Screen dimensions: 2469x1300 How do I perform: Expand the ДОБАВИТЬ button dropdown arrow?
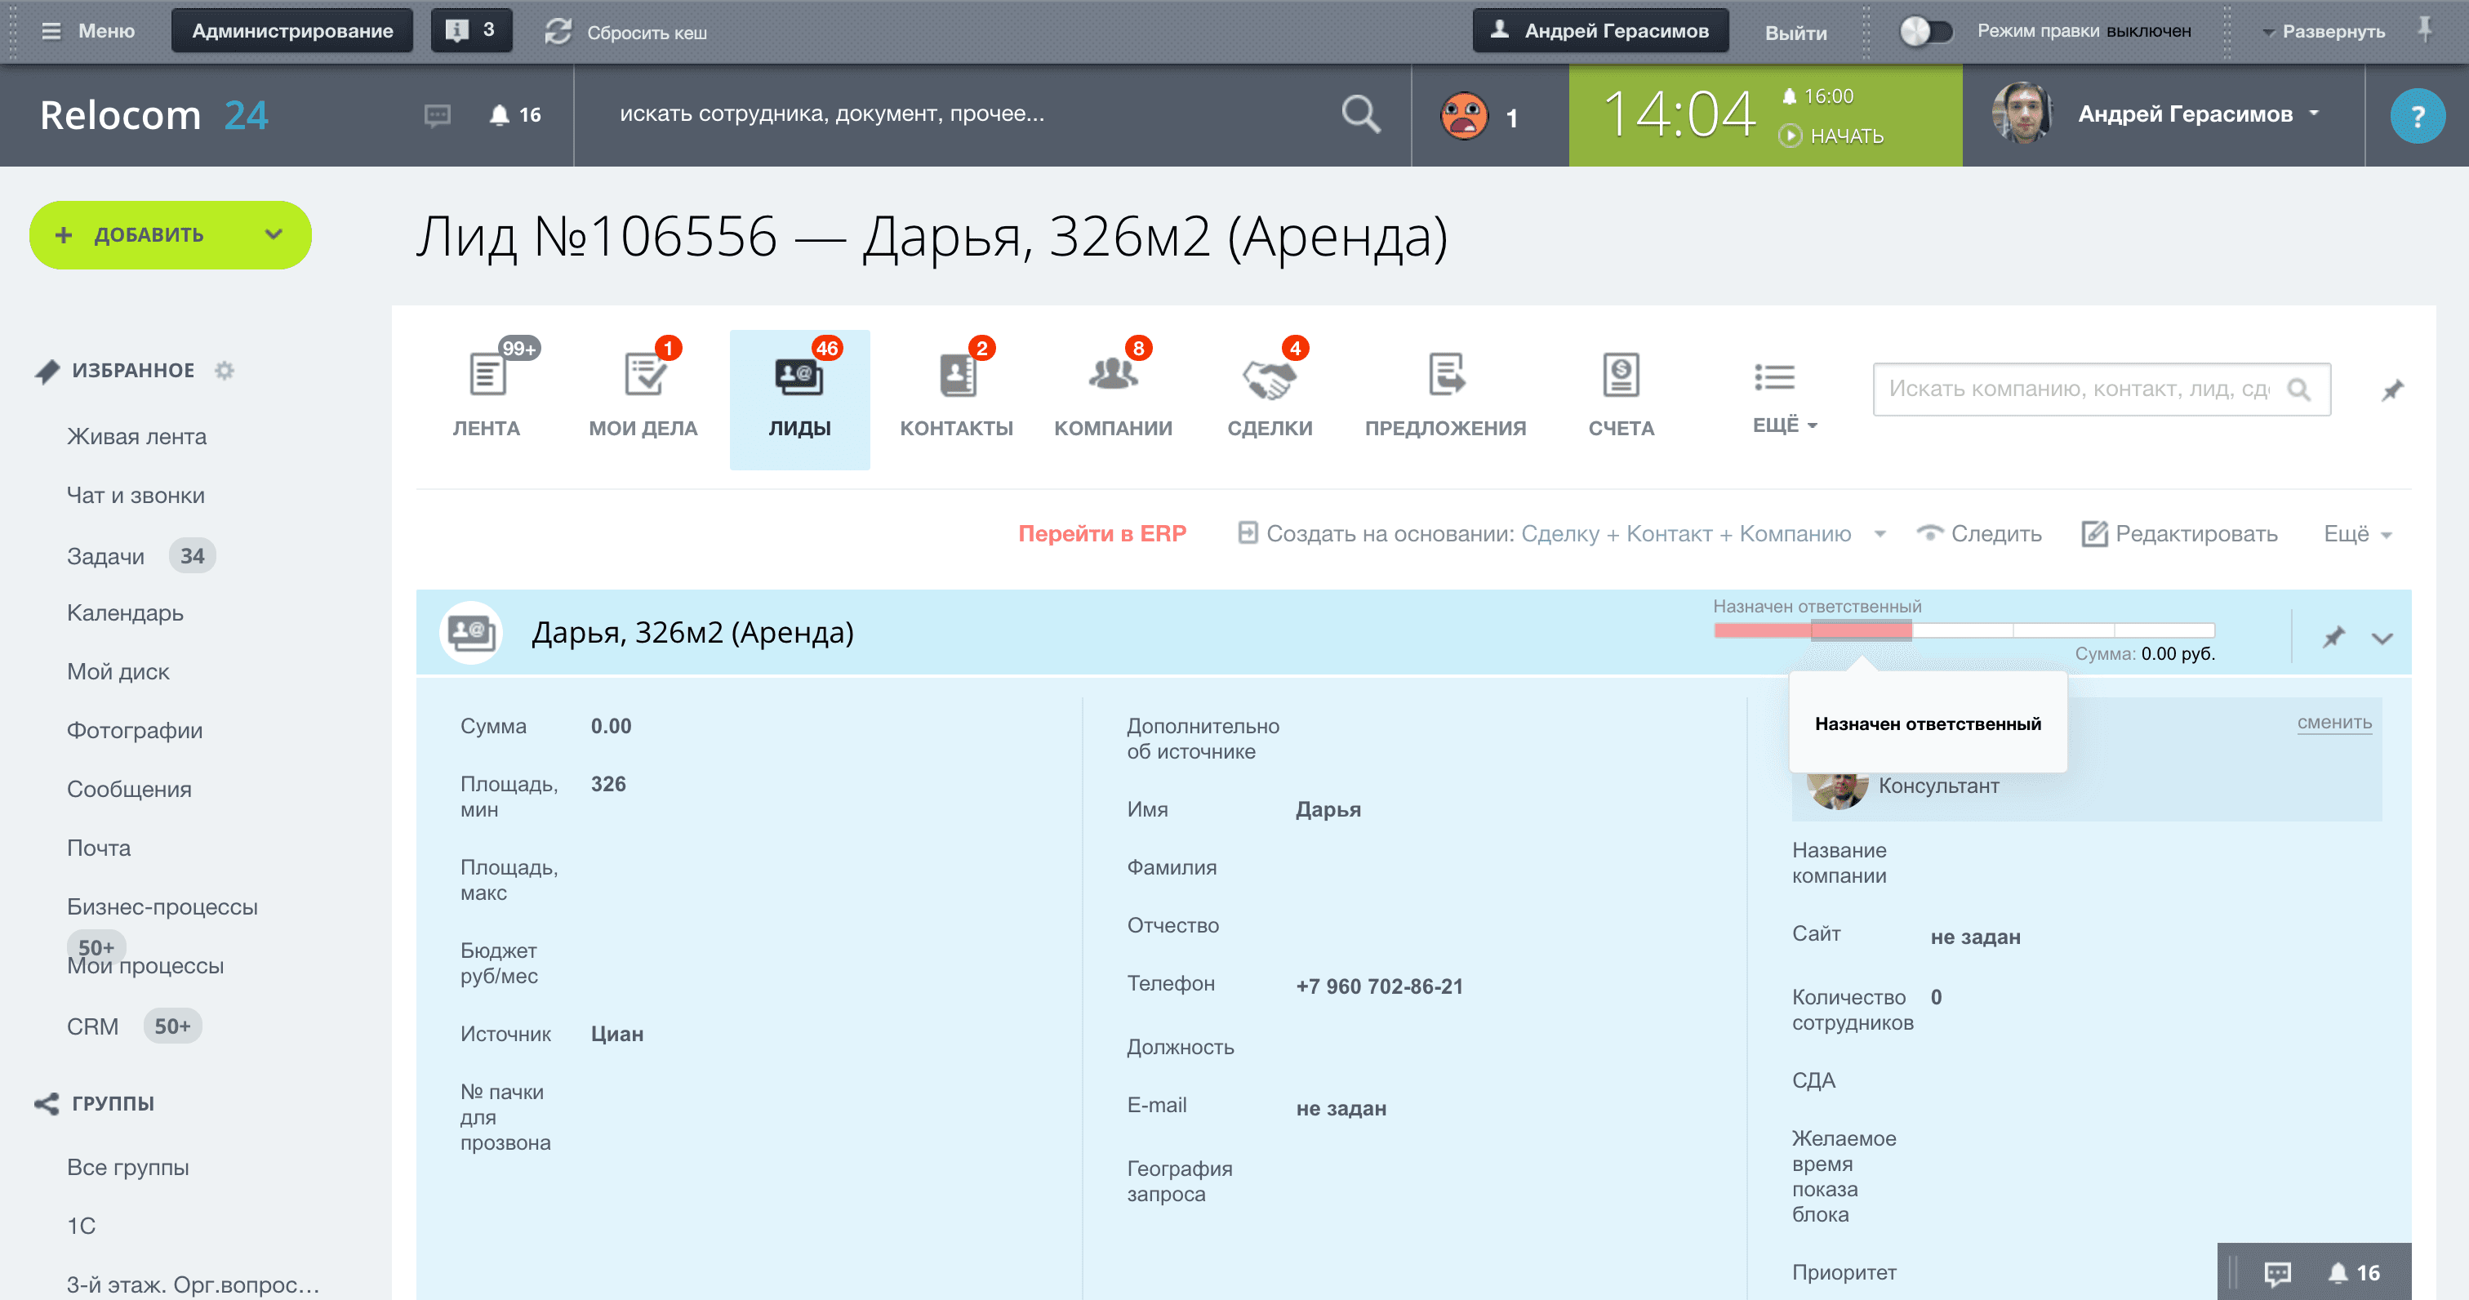coord(274,234)
